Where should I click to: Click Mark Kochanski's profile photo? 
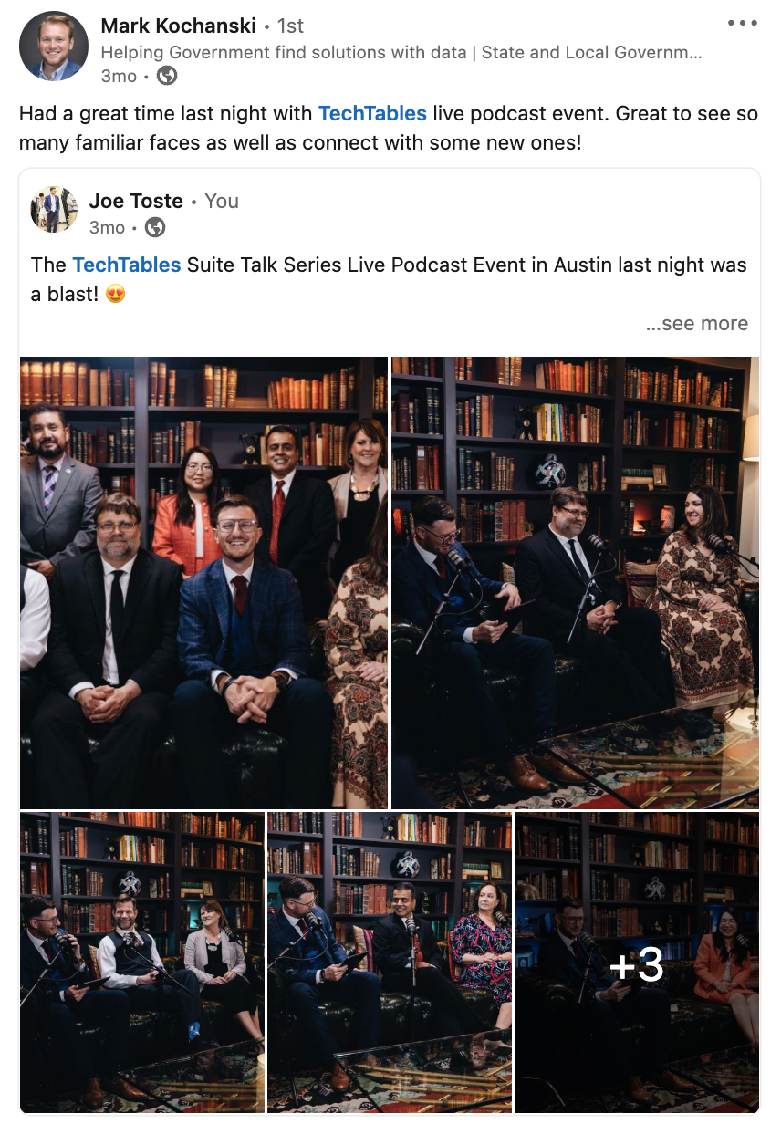[54, 47]
